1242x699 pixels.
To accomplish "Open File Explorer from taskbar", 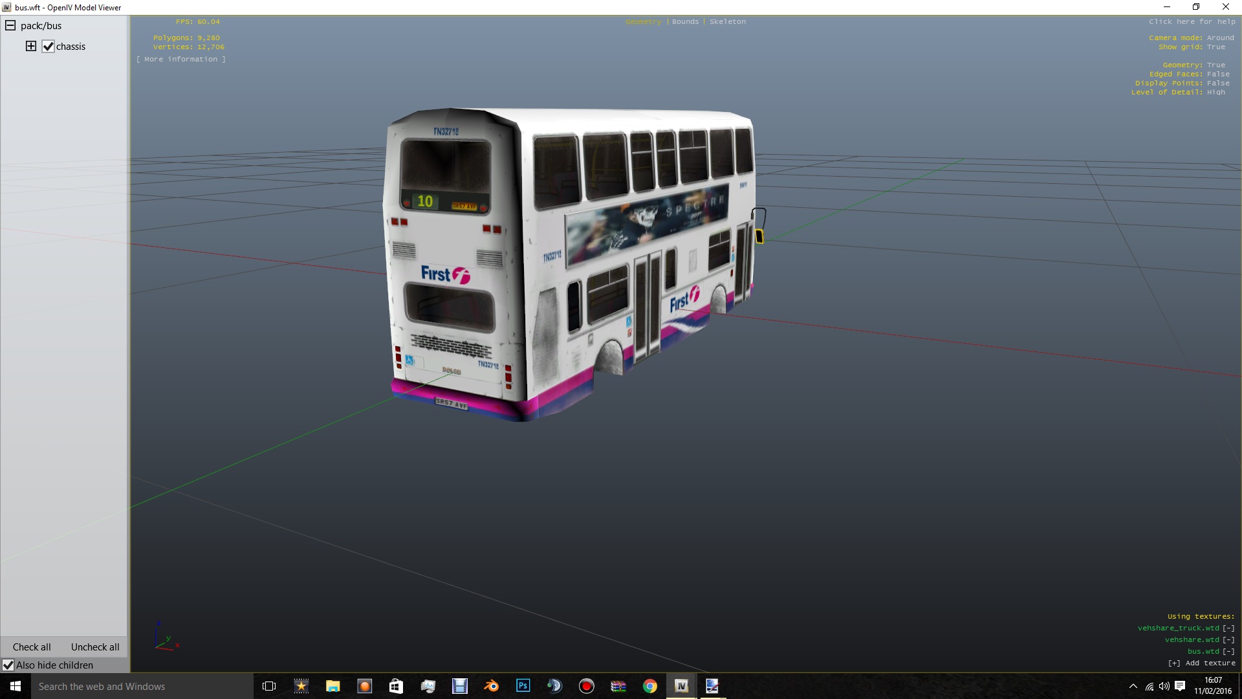I will click(x=332, y=686).
